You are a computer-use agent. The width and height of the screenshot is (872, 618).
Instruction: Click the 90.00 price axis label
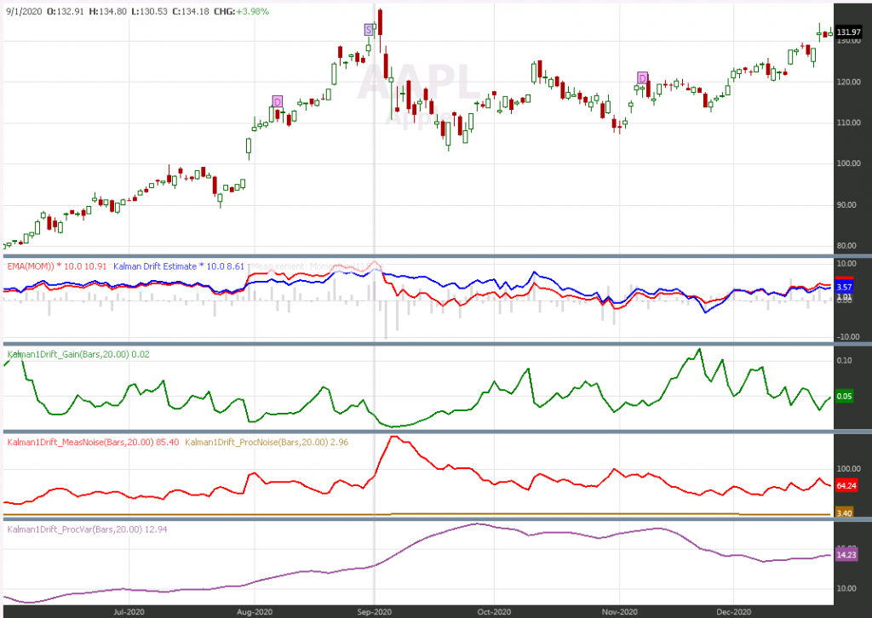pyautogui.click(x=846, y=205)
